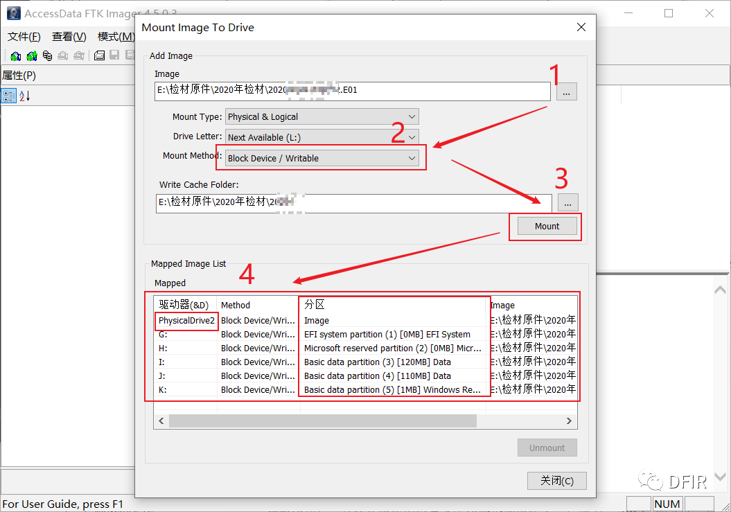Sort properties alphabetically with A-Z icon
This screenshot has height=512, width=731.
pyautogui.click(x=24, y=96)
